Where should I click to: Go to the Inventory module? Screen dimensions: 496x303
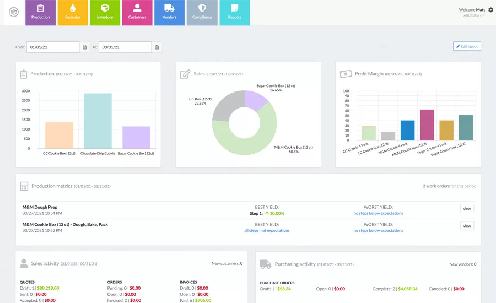click(105, 12)
